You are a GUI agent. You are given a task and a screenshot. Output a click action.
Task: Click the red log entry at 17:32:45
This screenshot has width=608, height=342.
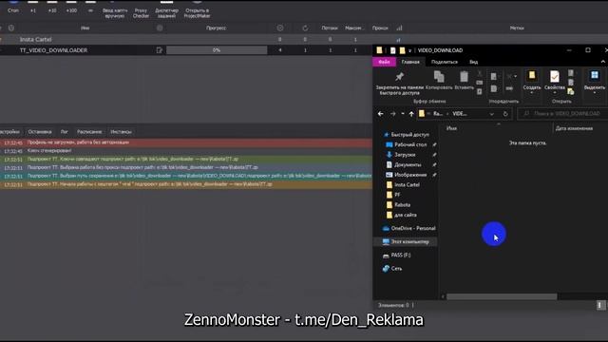tap(186, 142)
